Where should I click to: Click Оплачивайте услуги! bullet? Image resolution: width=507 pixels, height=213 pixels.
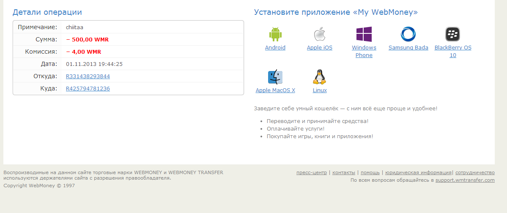(x=296, y=128)
